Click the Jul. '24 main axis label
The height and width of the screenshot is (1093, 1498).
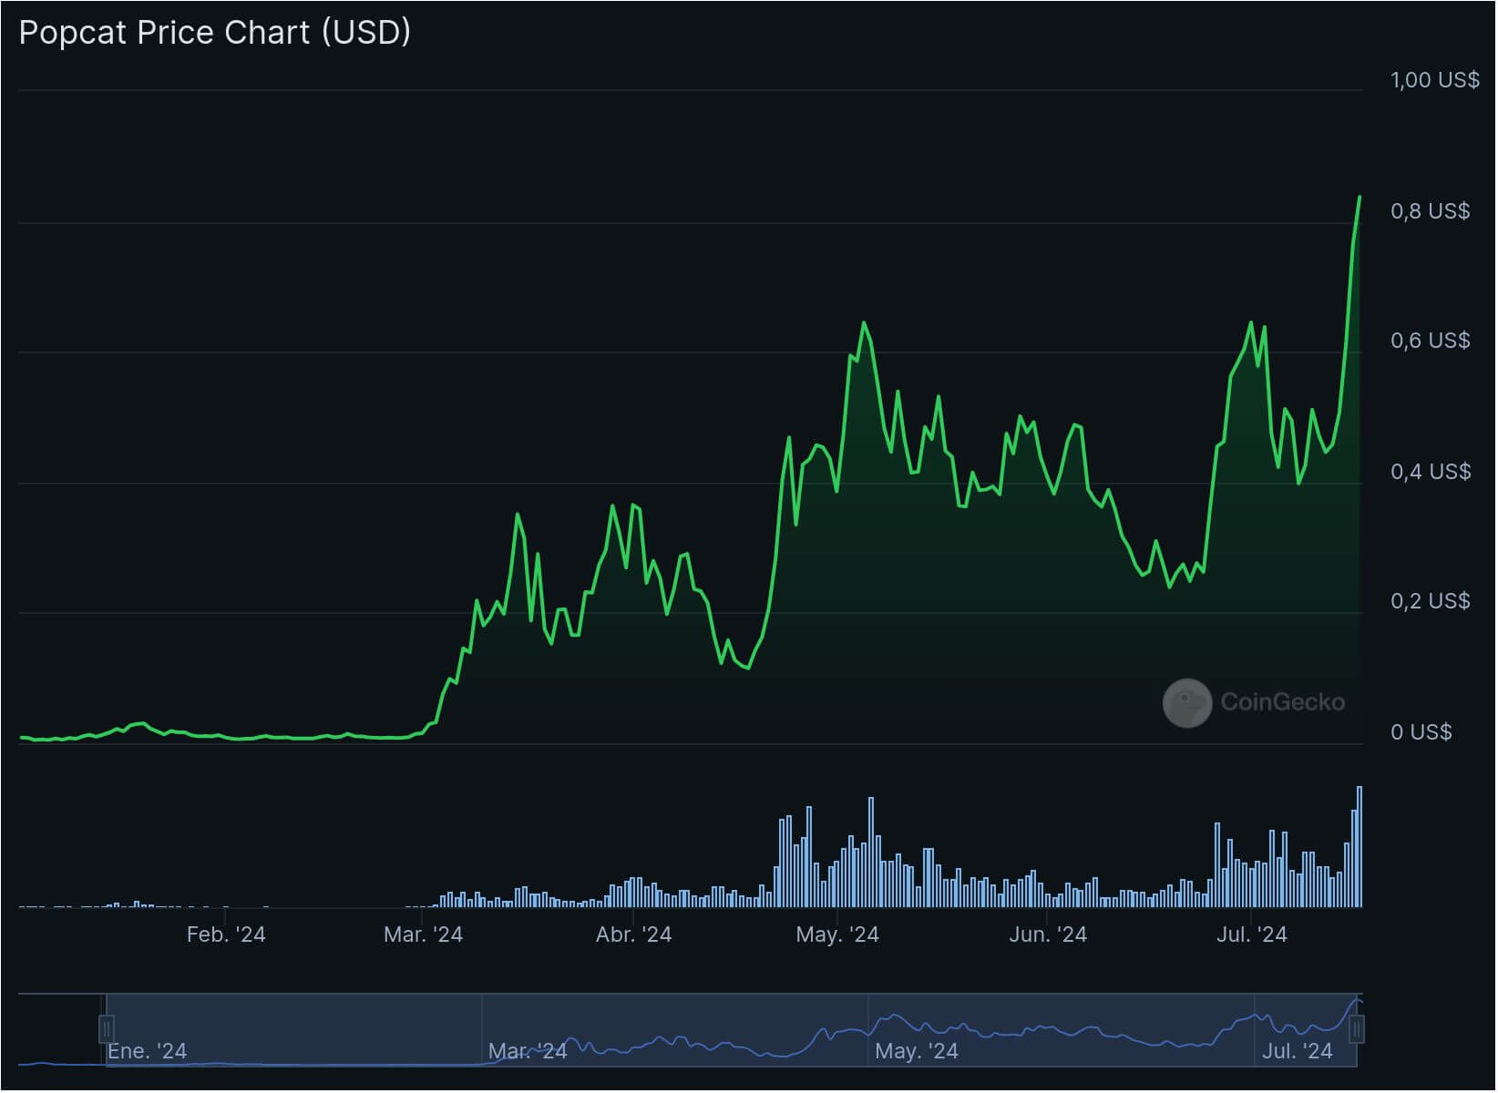click(x=1252, y=935)
